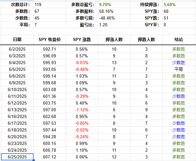Click the 5.68% 持续押涨 value cell
Viewport: 196px width, 161px height.
169,5
